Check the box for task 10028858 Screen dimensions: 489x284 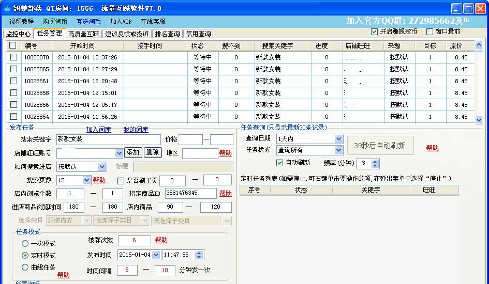[x=14, y=93]
